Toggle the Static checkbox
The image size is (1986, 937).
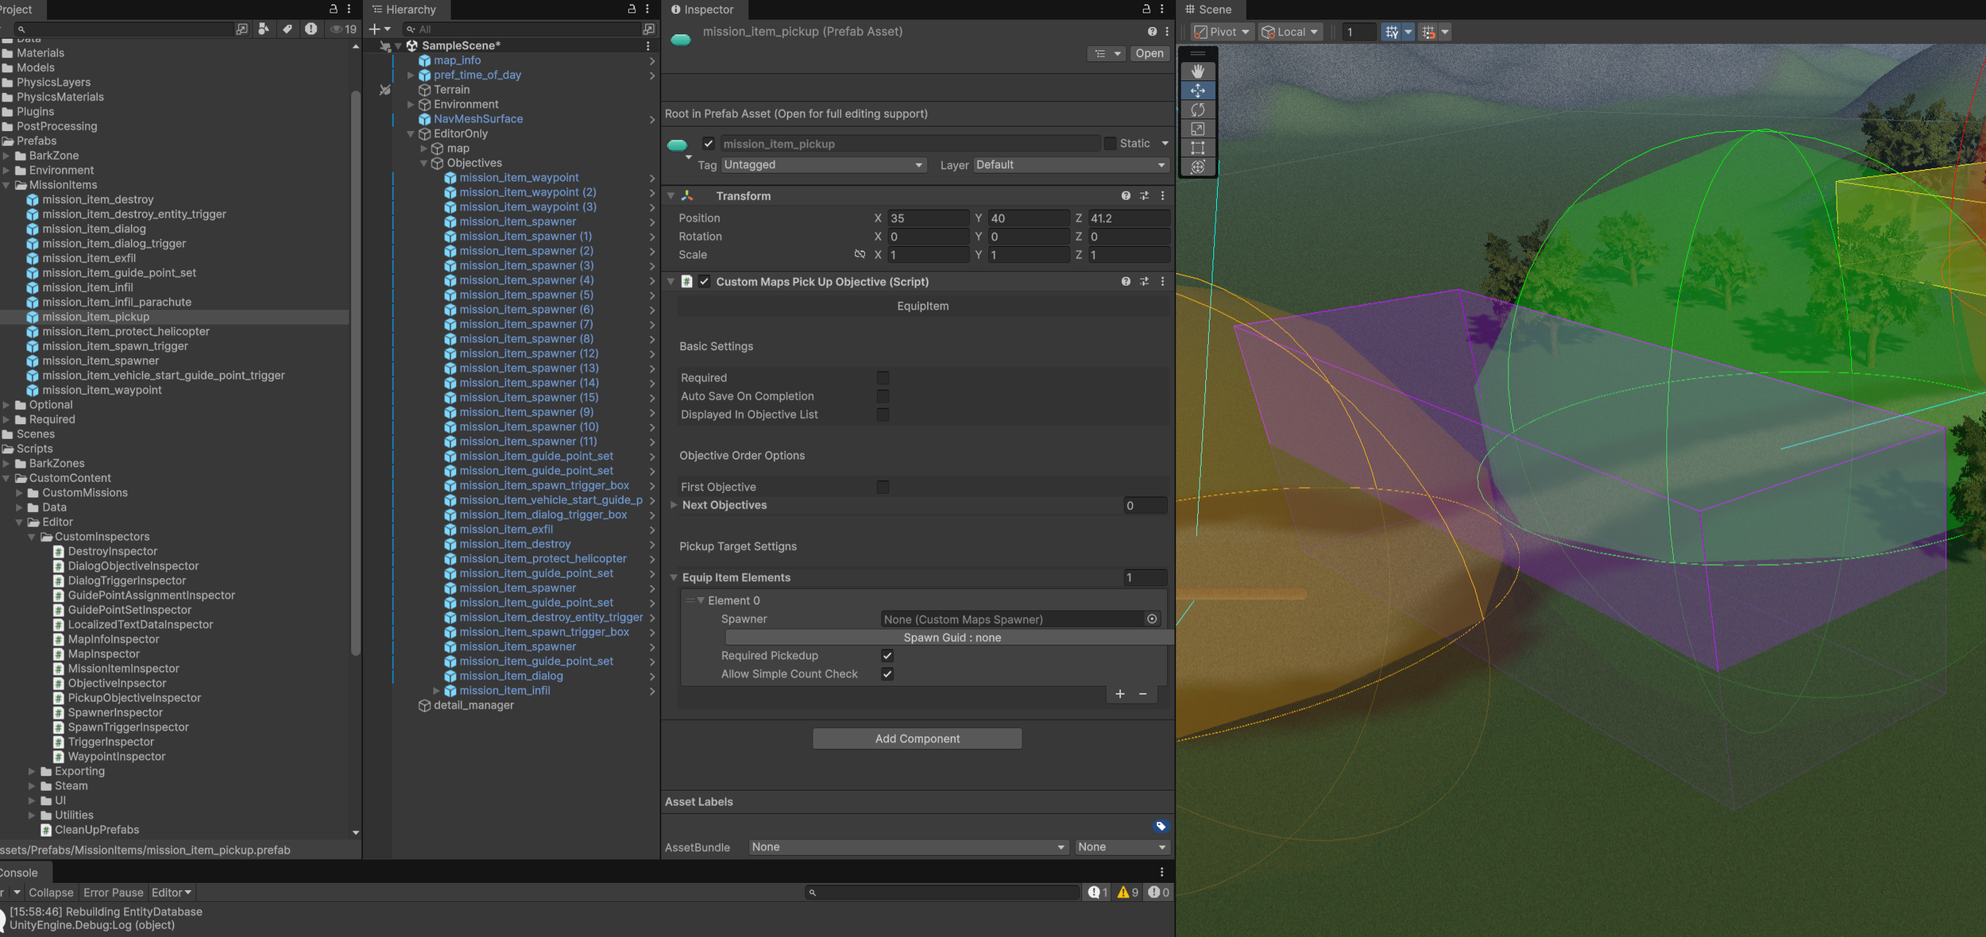1110,144
